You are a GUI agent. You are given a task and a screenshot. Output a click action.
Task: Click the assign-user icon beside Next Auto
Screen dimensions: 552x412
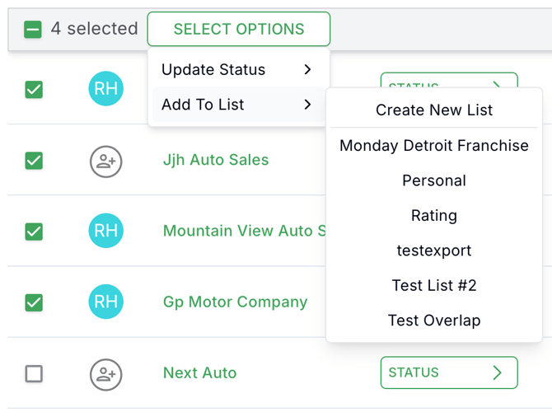105,374
